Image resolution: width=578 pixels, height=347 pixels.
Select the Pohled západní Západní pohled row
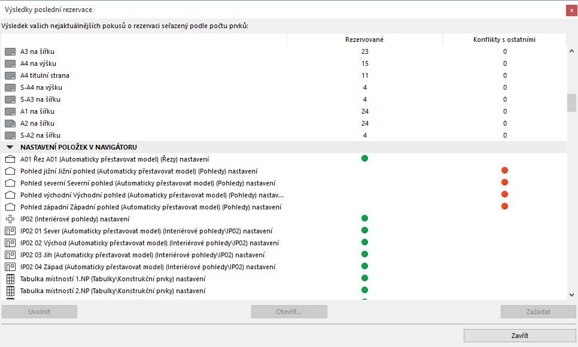click(151, 207)
